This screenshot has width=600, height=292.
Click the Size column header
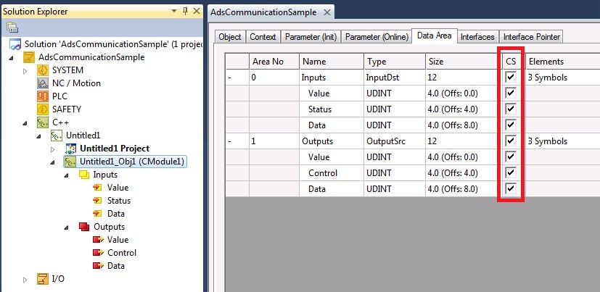461,62
